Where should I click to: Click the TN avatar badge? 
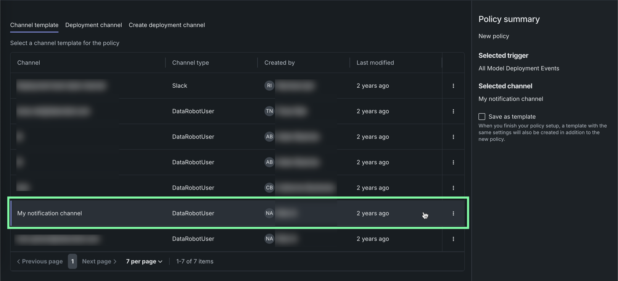tap(269, 111)
